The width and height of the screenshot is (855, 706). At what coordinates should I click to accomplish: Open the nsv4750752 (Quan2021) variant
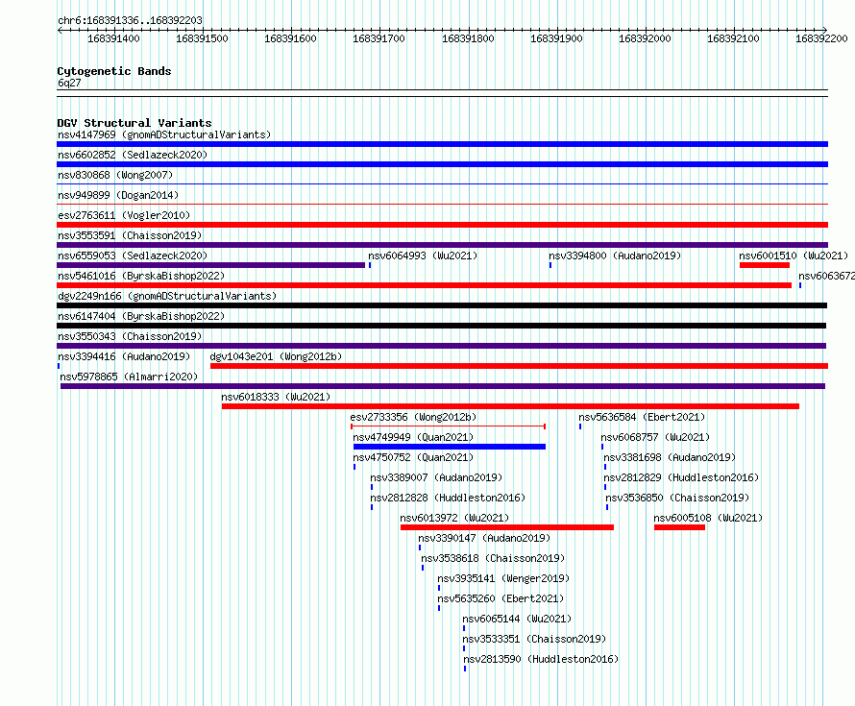point(413,457)
